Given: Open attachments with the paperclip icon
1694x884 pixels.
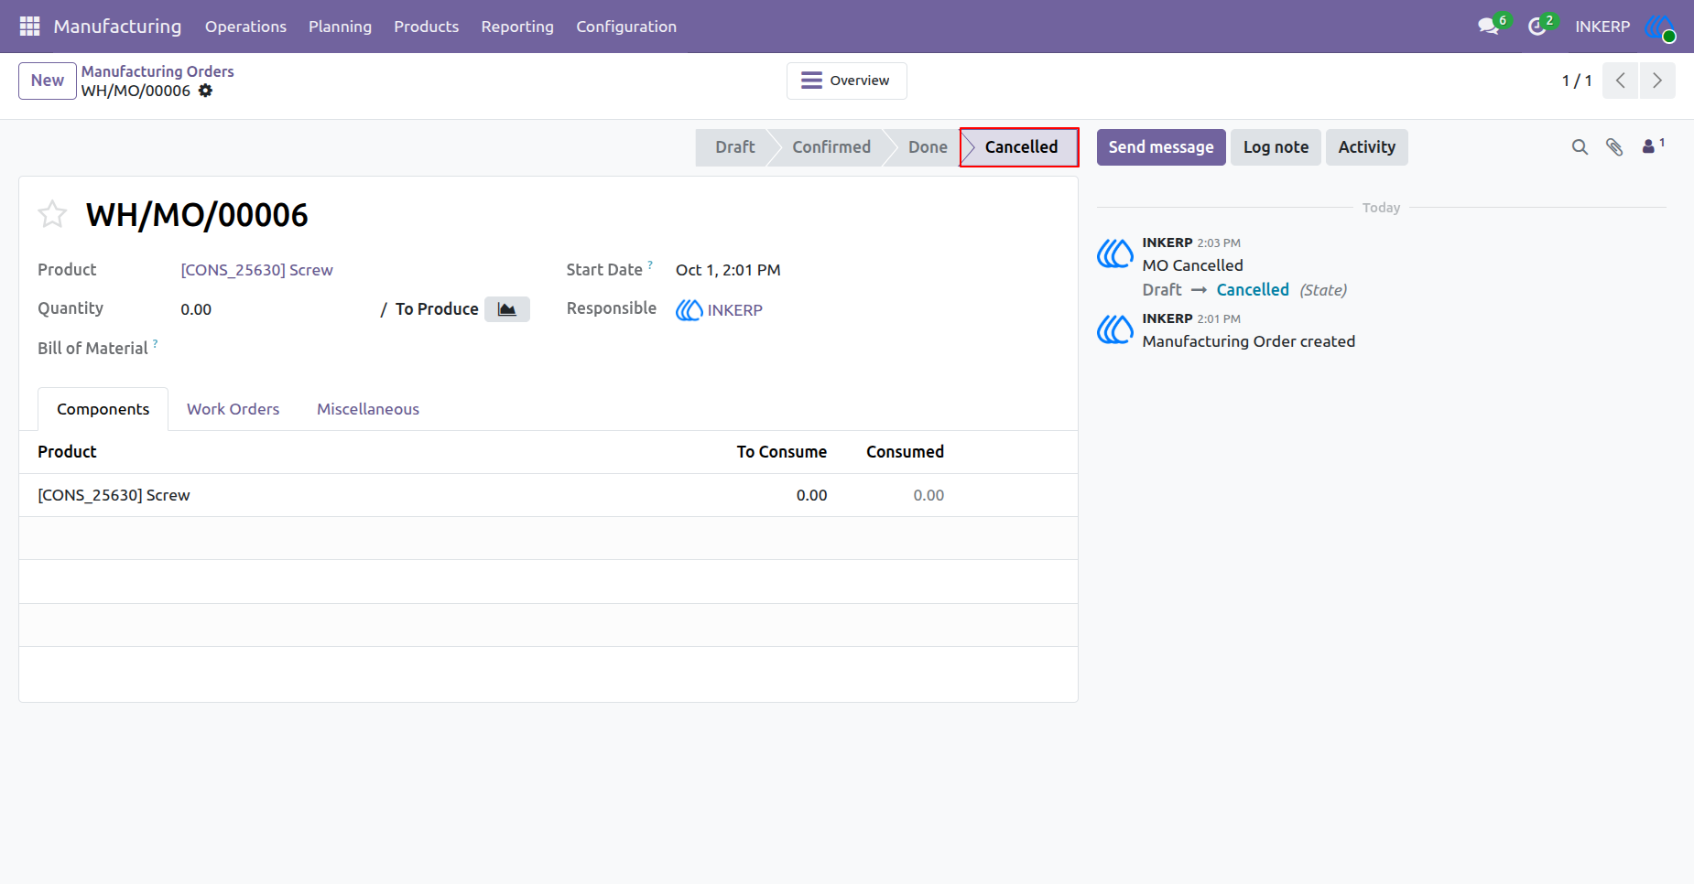Looking at the screenshot, I should 1614,146.
